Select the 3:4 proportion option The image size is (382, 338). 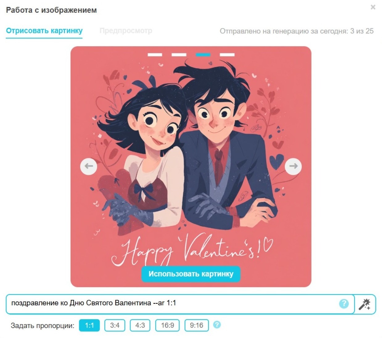pos(115,325)
